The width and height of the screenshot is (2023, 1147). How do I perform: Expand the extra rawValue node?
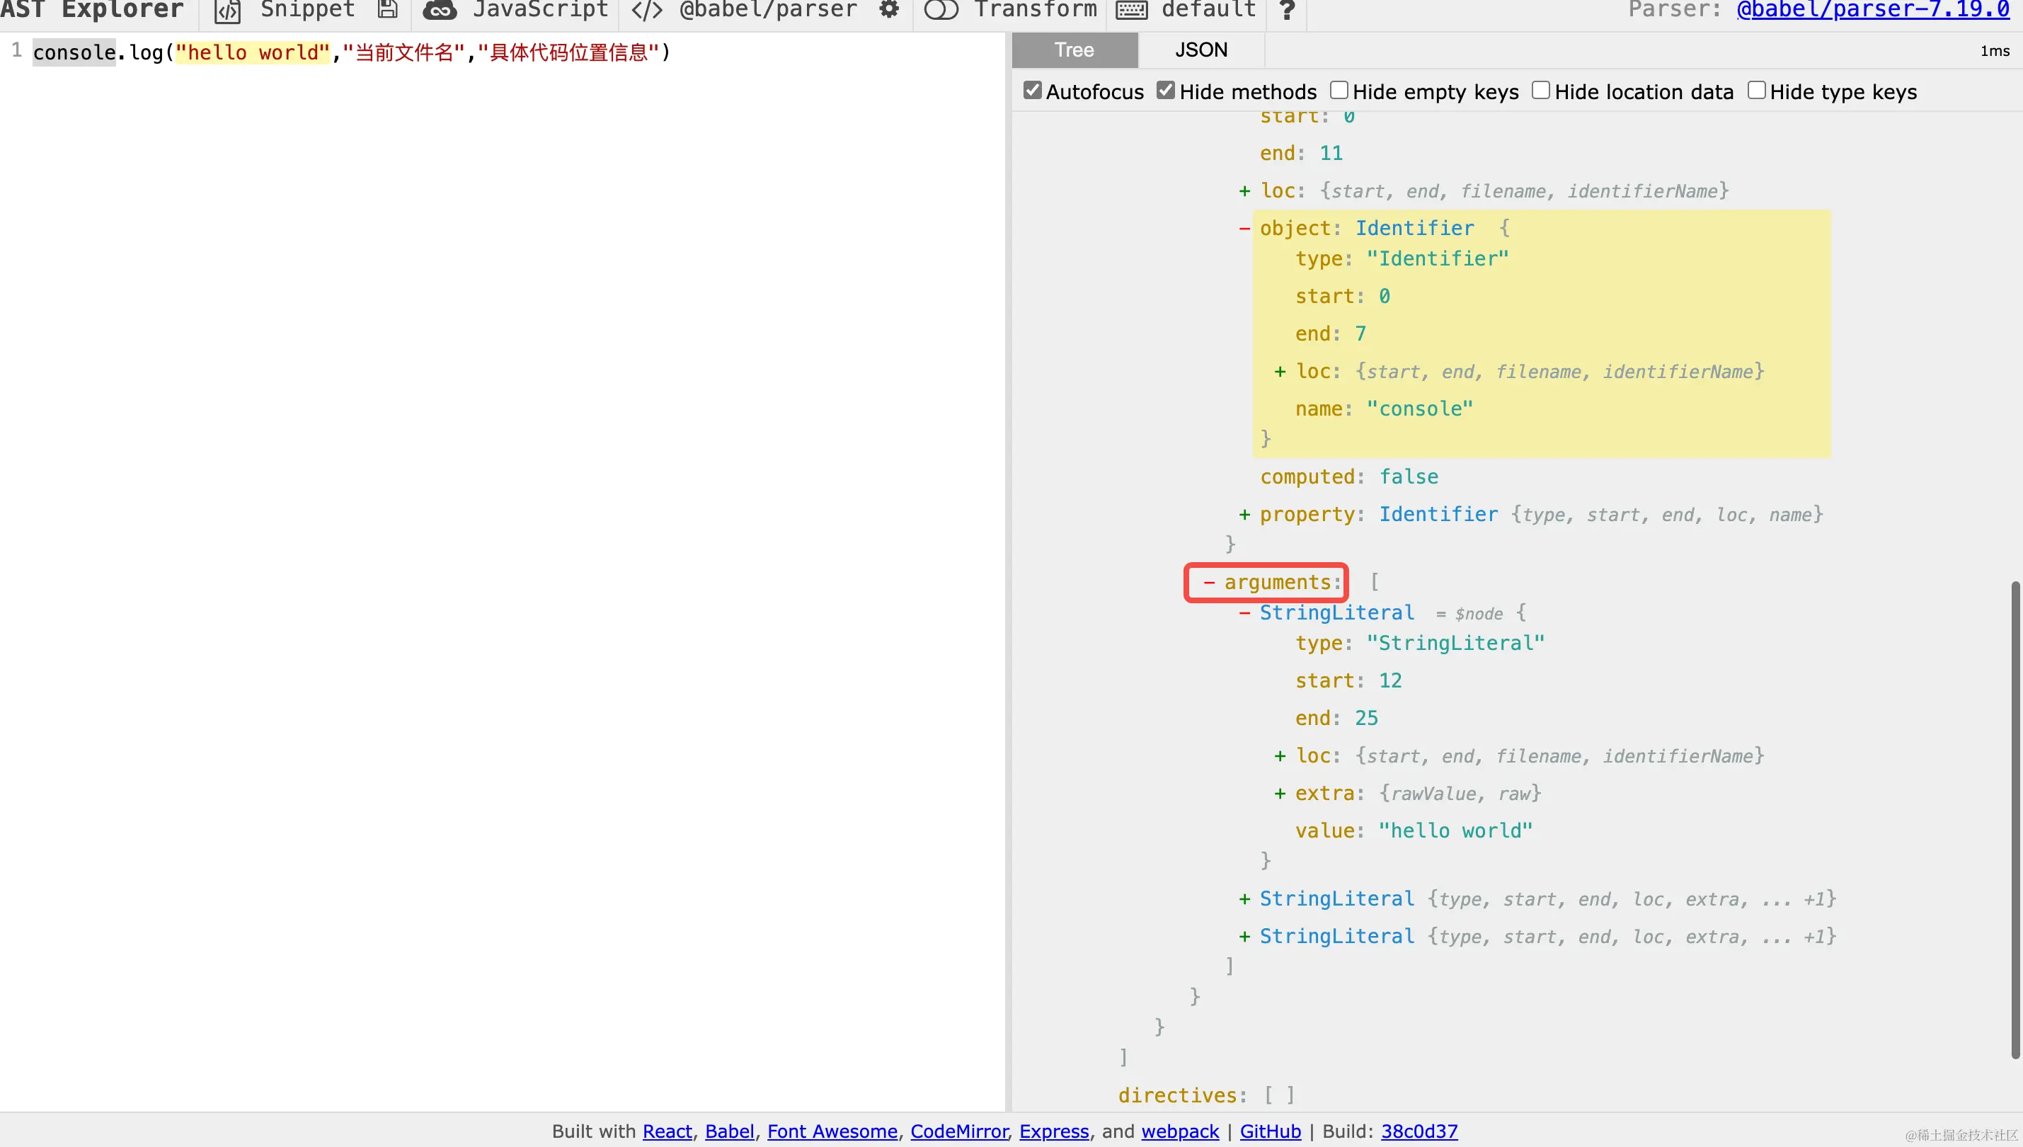click(1280, 793)
